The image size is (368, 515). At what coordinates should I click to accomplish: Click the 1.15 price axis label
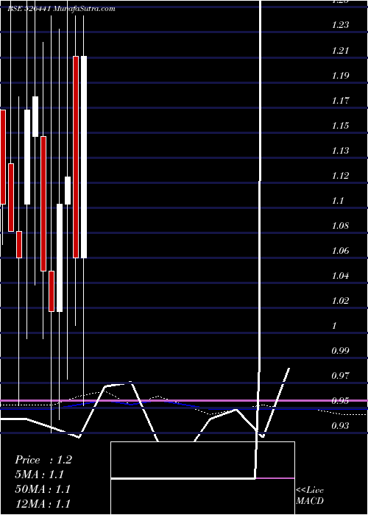click(340, 126)
